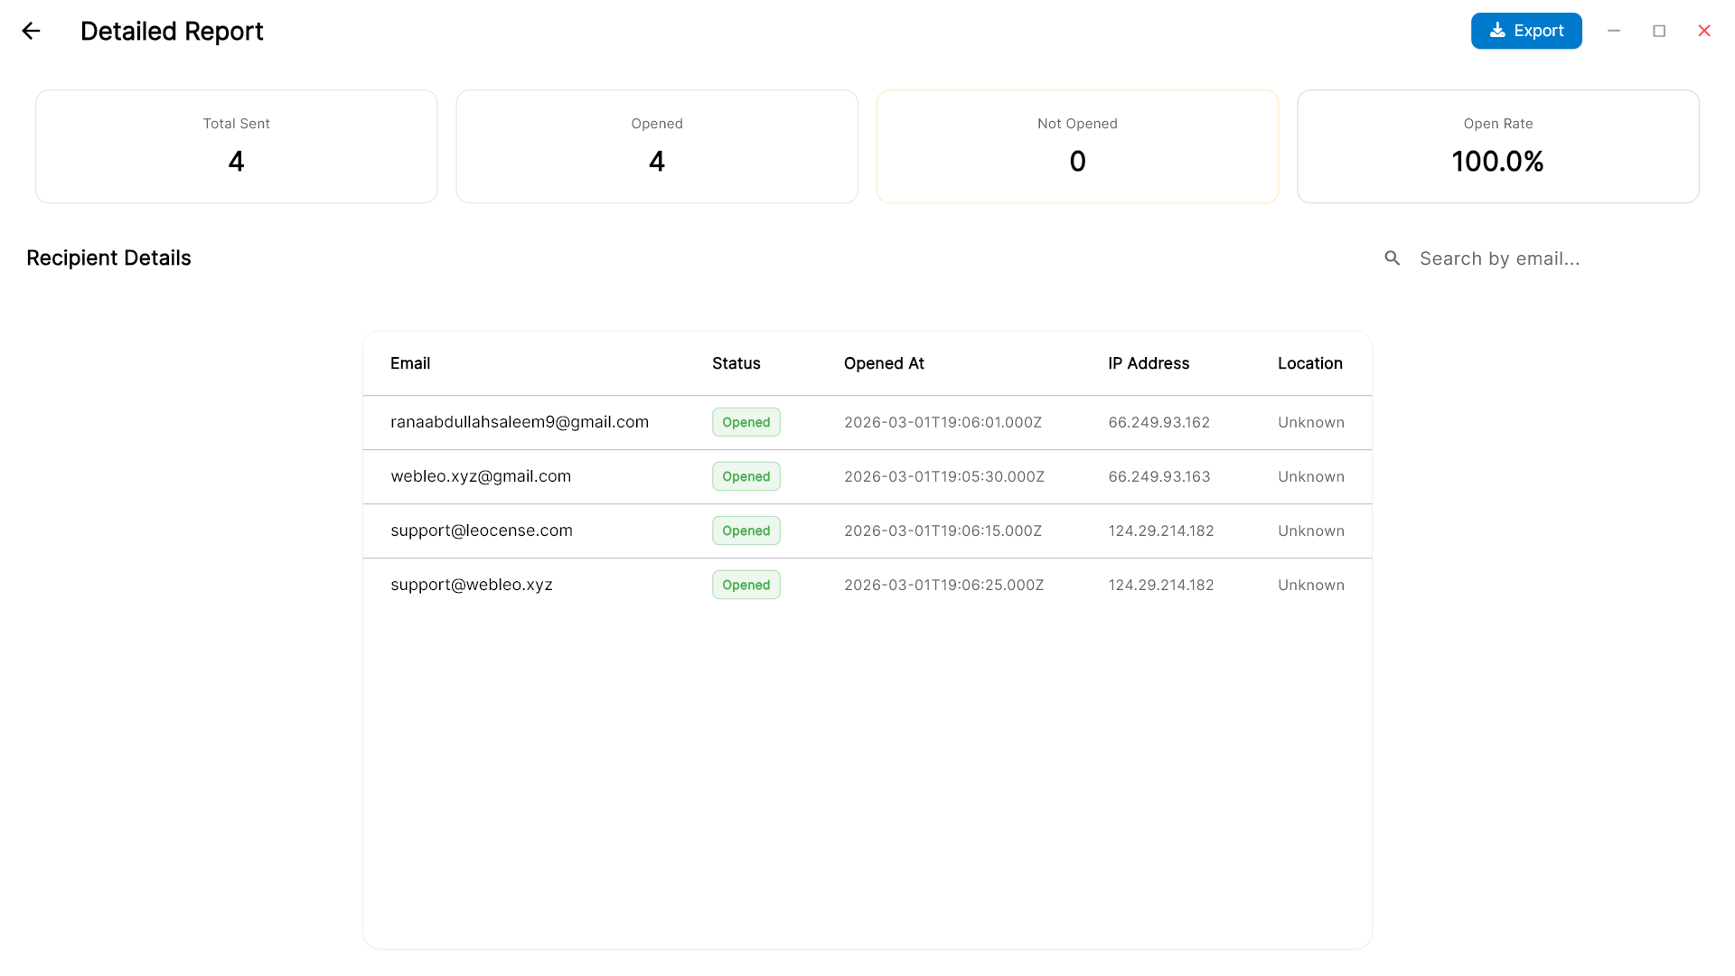Select ranaabdullahsaleem9@gmail.com email cell

[x=520, y=422]
